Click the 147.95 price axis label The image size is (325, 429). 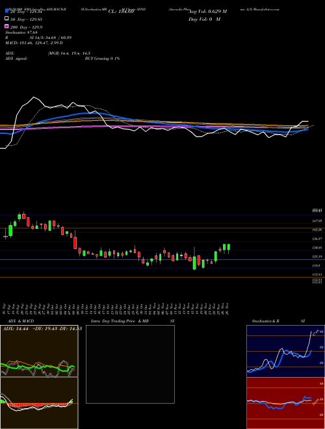point(317,220)
